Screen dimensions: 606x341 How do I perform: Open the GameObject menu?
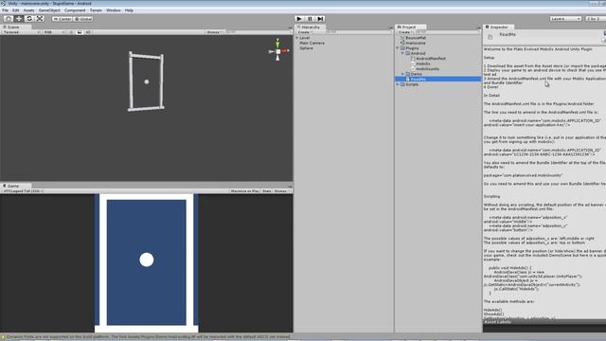click(x=49, y=10)
